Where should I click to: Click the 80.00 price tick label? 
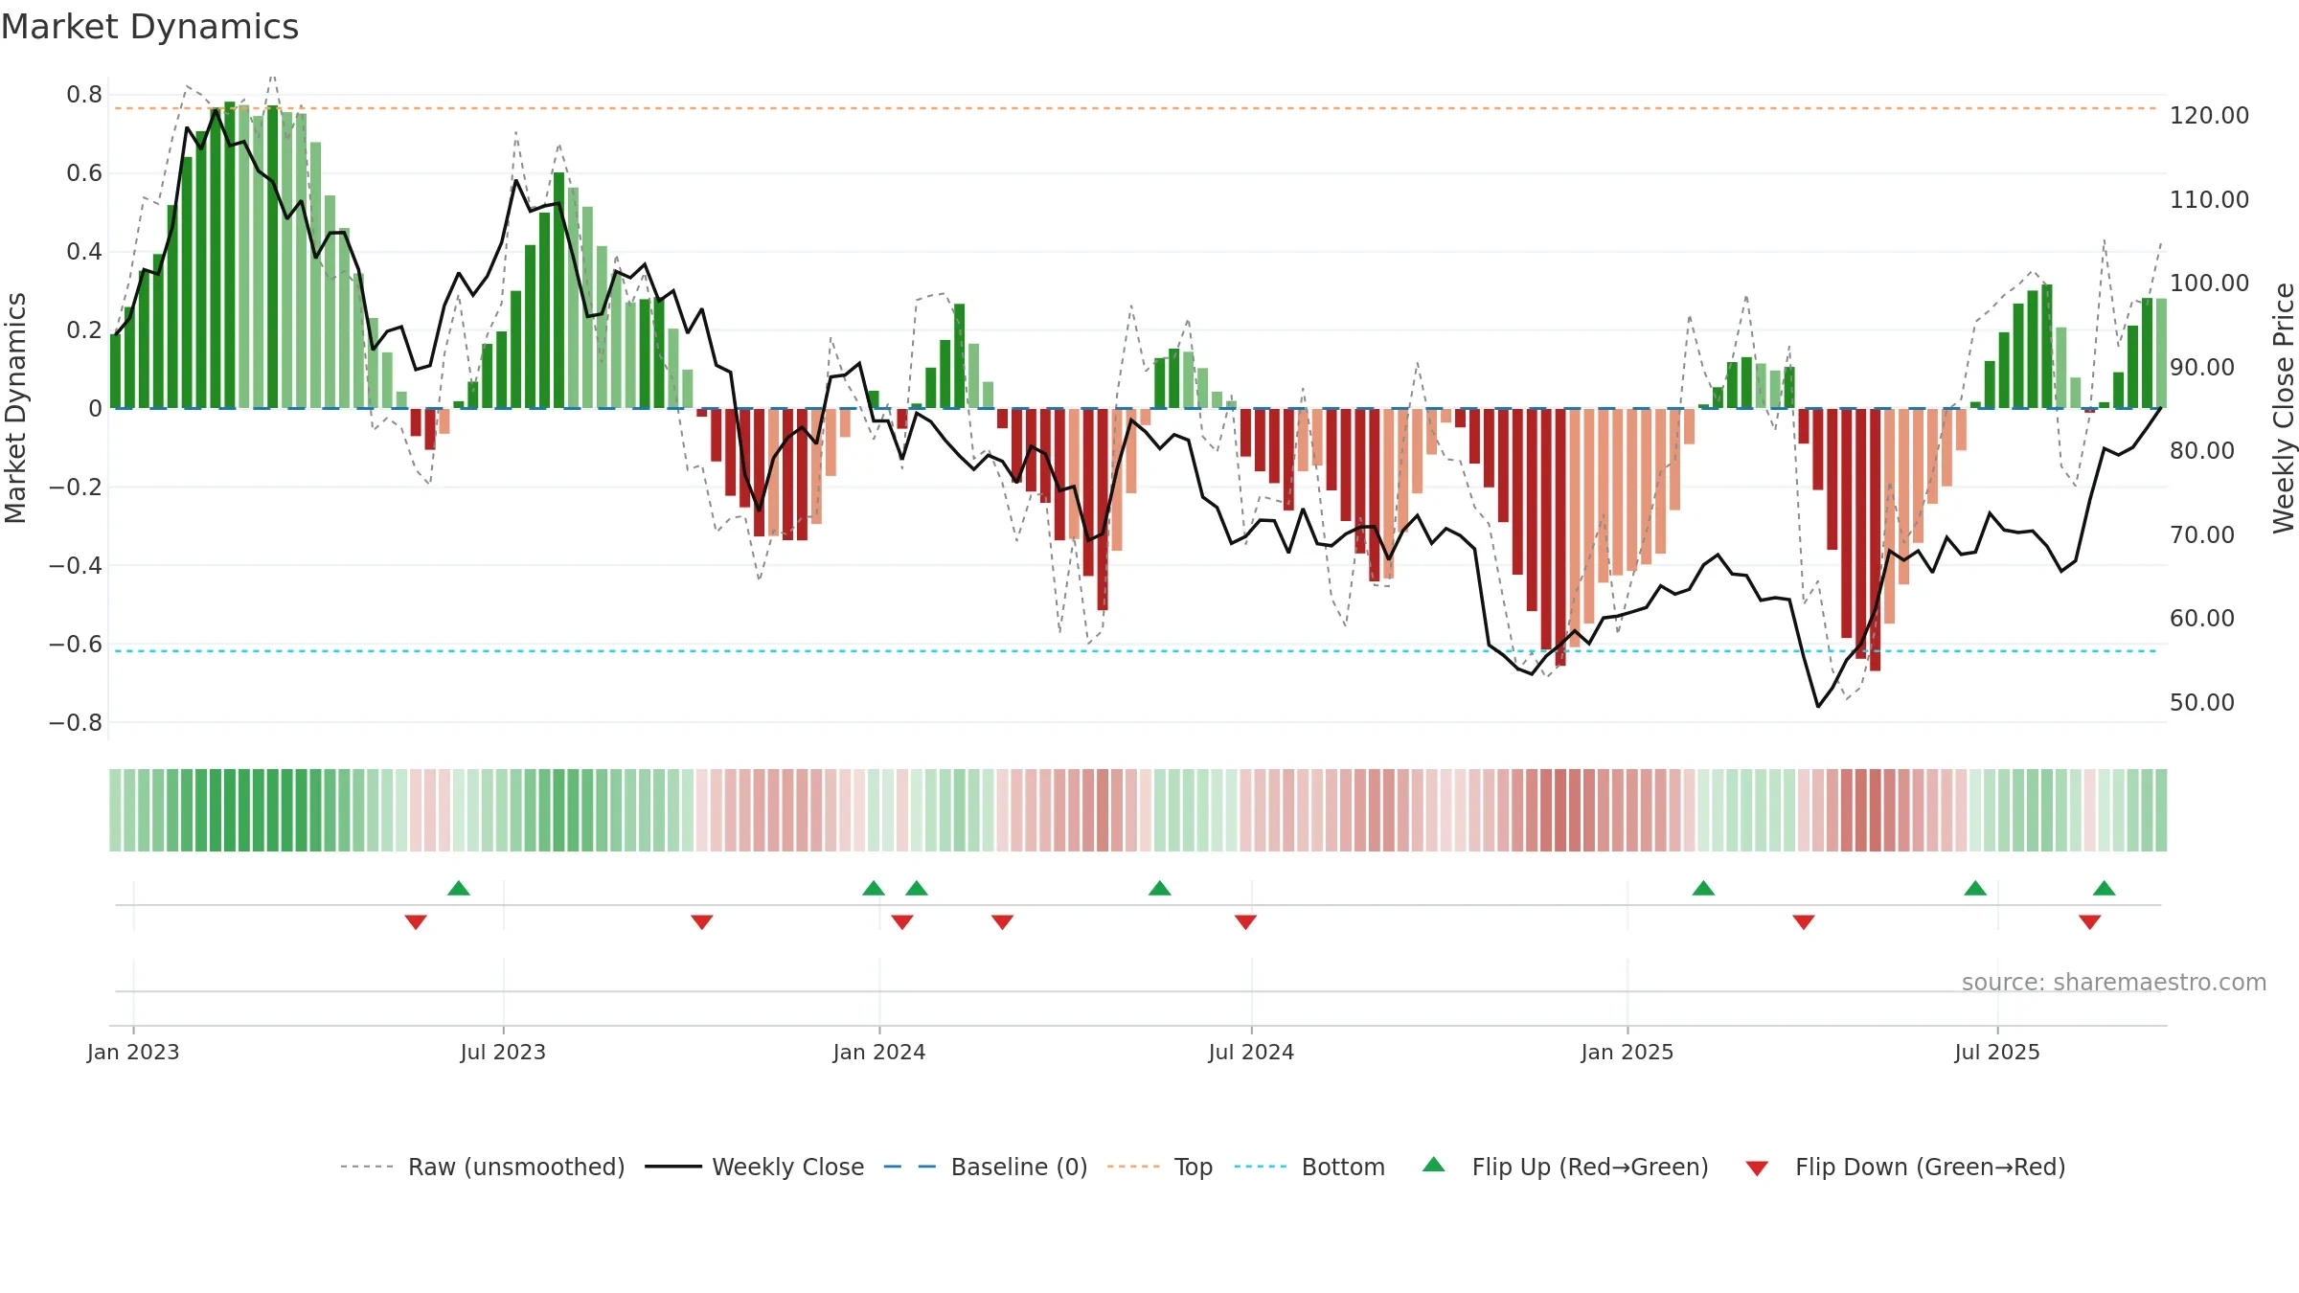coord(2202,451)
